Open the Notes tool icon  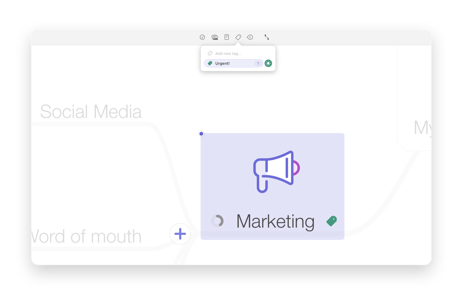click(226, 37)
